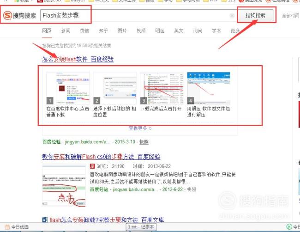Open step 1 thumbnail 在百度软件中心
This screenshot has height=232, width=300.
pyautogui.click(x=68, y=88)
